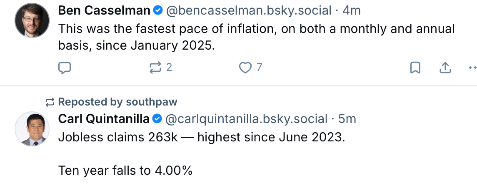Image resolution: width=477 pixels, height=186 pixels.
Task: Open the jobless claims 263k post
Action: [202, 138]
